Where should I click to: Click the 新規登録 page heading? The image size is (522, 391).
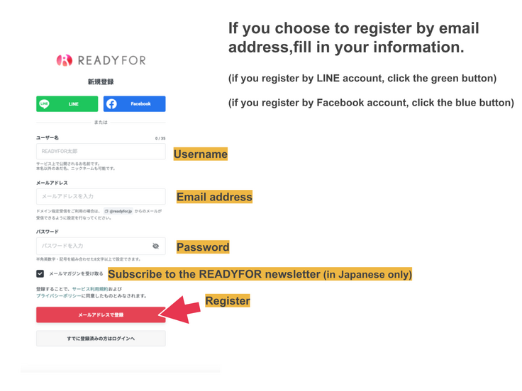pos(101,81)
